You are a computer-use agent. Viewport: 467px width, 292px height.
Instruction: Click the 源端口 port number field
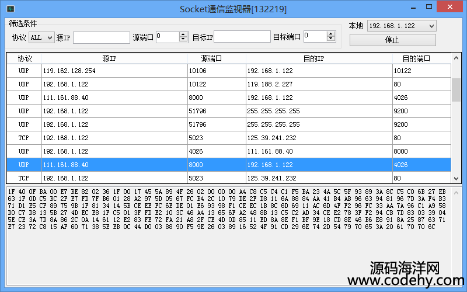click(168, 37)
